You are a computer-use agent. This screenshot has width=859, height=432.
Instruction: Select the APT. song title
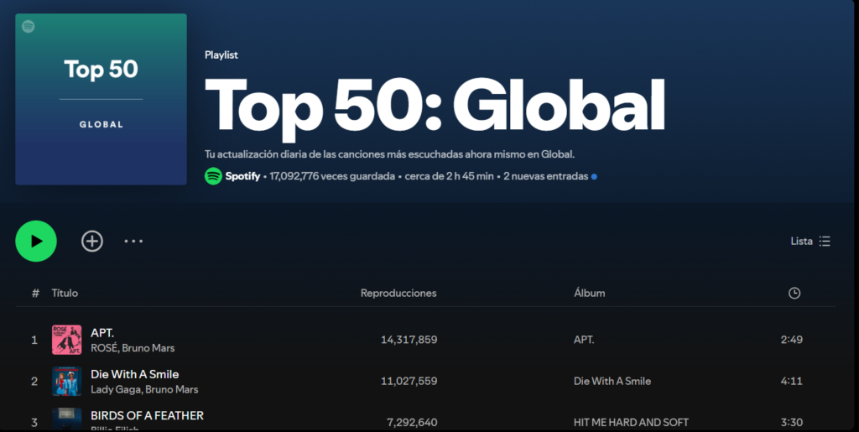pos(102,332)
